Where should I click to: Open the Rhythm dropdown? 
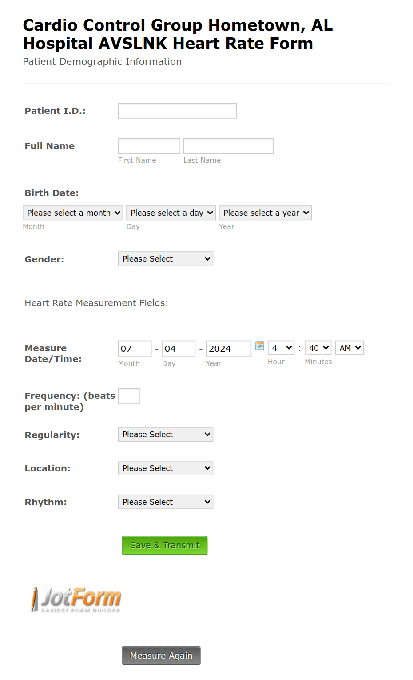(x=165, y=502)
